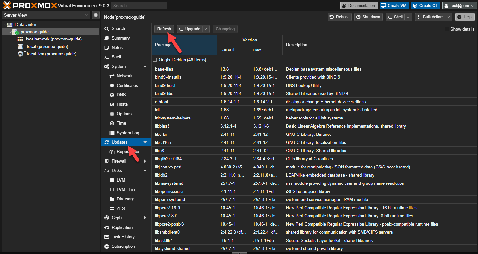Click the top Search input field

[139, 6]
